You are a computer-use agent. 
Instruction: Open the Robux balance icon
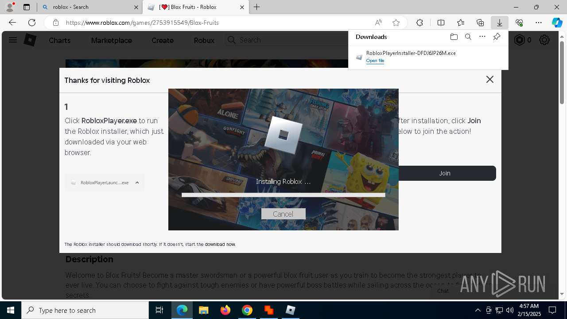pos(519,40)
